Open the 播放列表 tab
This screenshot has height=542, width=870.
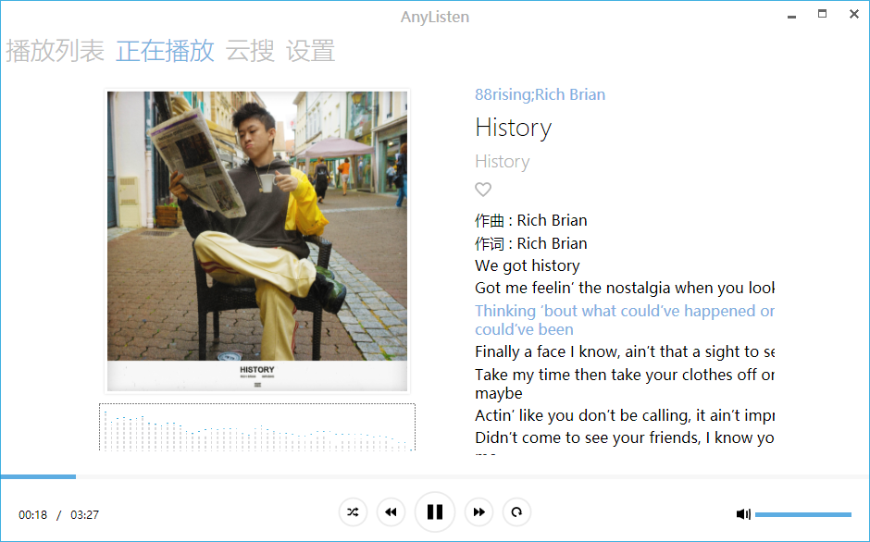(x=55, y=51)
